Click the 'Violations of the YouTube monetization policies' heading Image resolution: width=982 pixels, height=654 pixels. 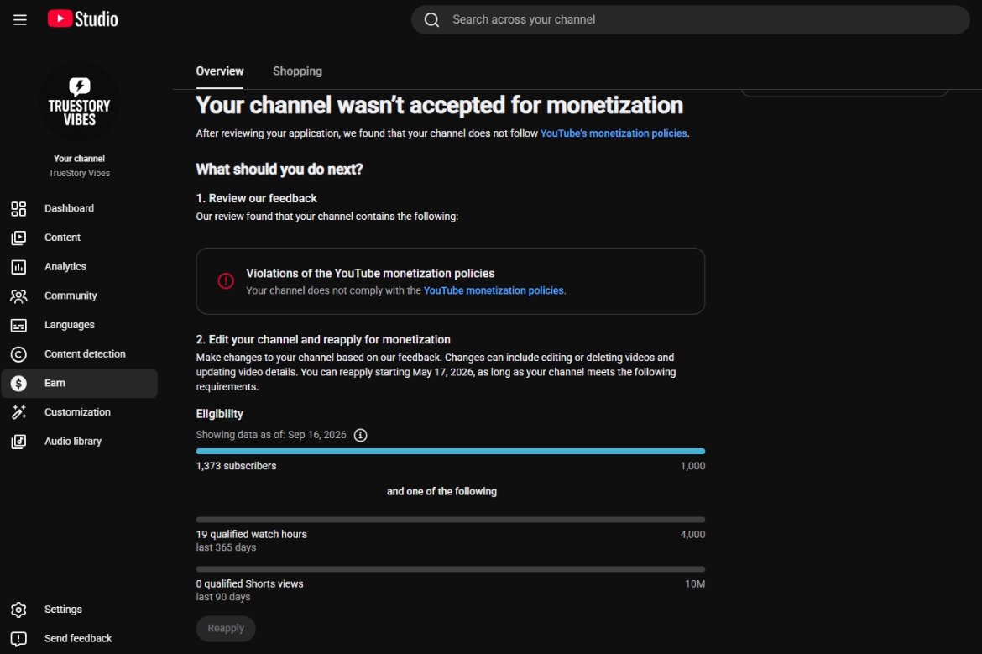tap(370, 274)
